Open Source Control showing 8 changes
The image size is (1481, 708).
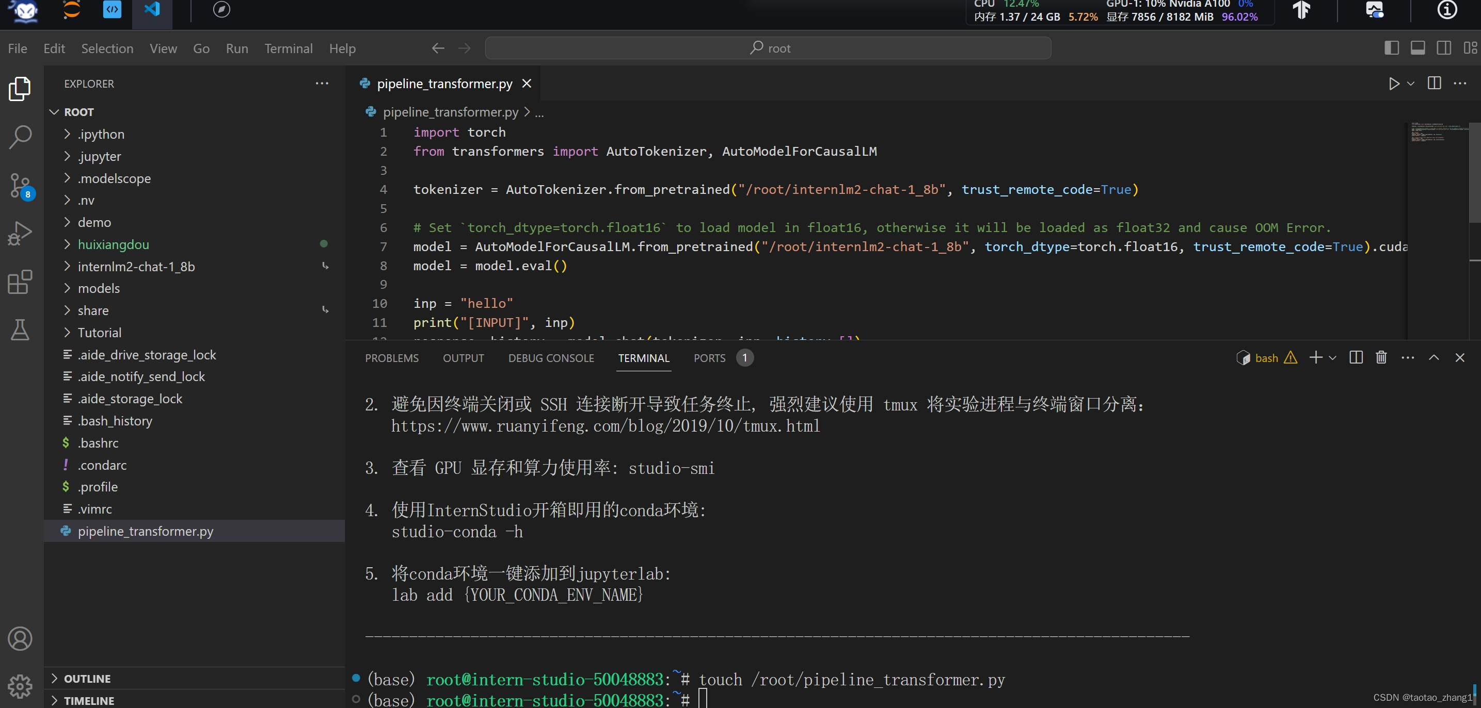coord(20,185)
